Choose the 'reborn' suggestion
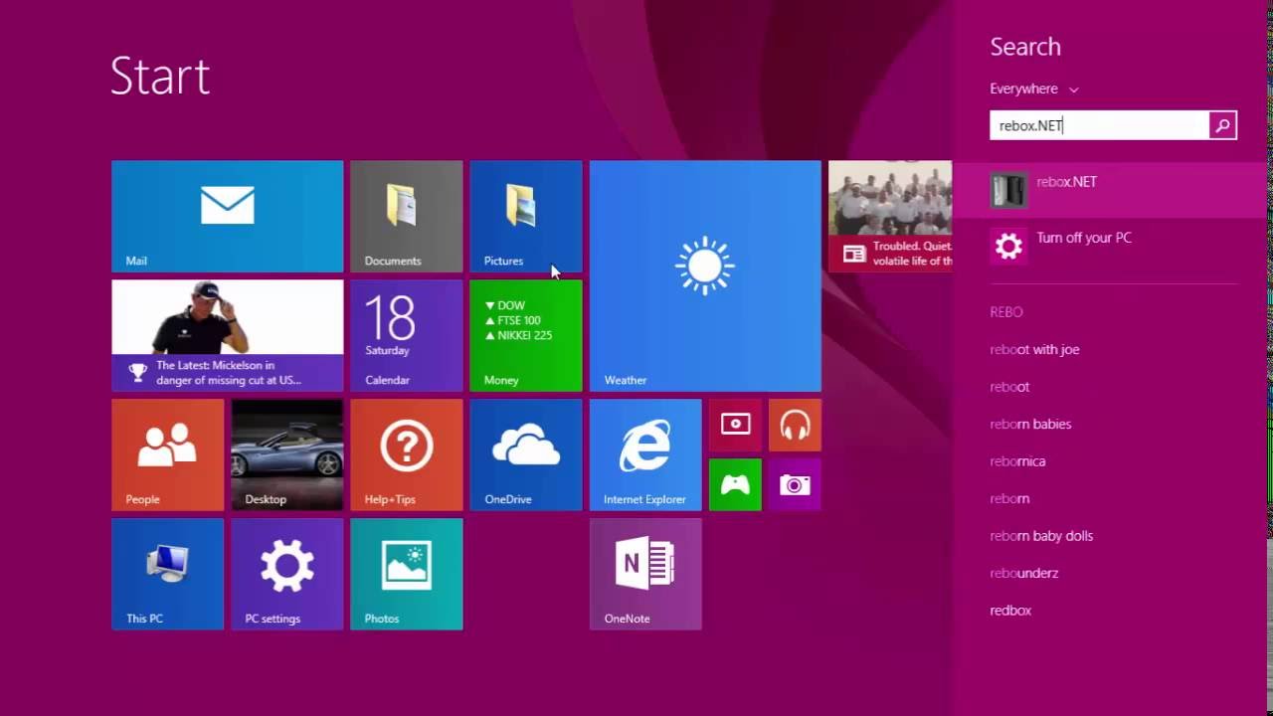 pos(1009,498)
